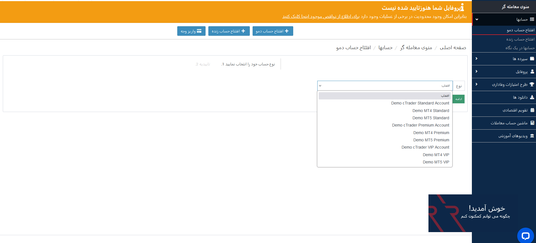
Task: Click the wallet icon for deposits
Action: [532, 59]
